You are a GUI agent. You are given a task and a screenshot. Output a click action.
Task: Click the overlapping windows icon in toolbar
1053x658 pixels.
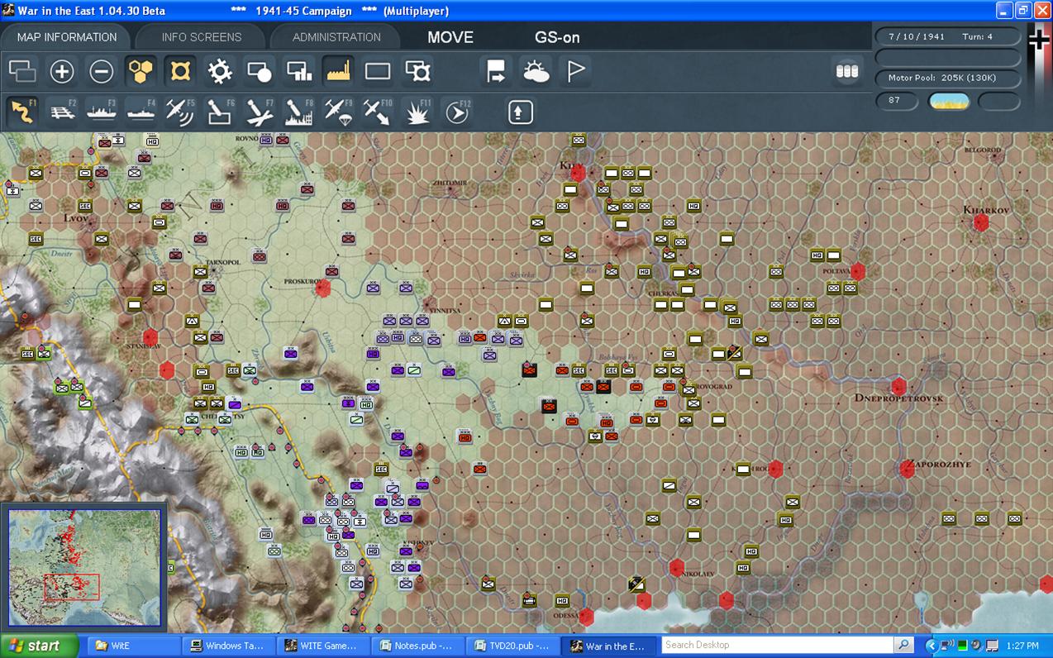tap(22, 72)
